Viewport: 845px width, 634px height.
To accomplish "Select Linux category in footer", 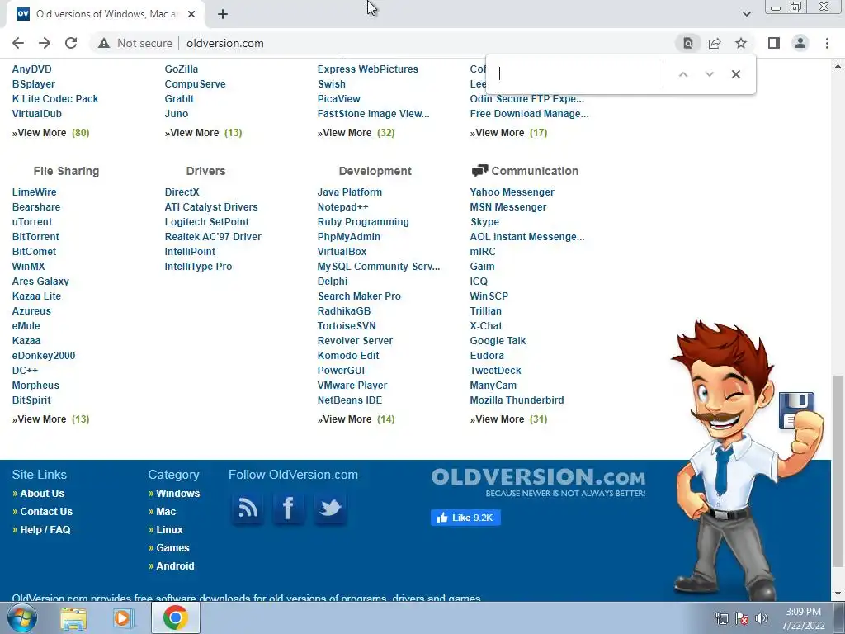I will (169, 530).
